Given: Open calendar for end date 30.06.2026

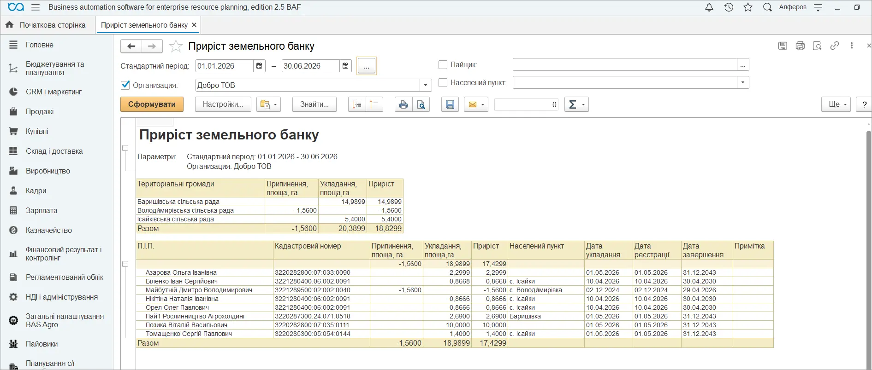Looking at the screenshot, I should (x=345, y=66).
